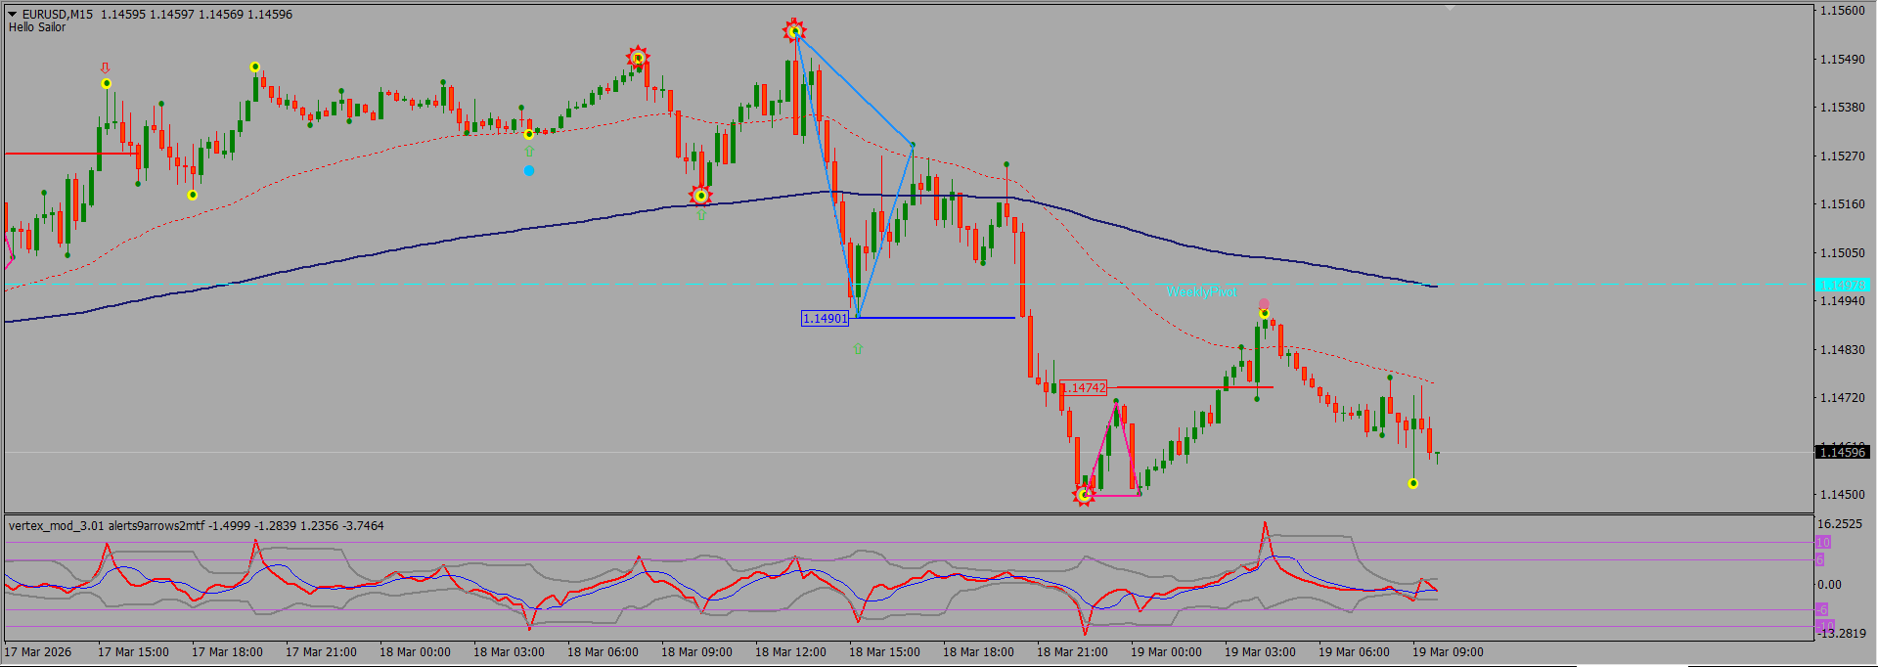Click the EURUSD,M15 symbol title
The width and height of the screenshot is (1878, 667).
click(58, 14)
